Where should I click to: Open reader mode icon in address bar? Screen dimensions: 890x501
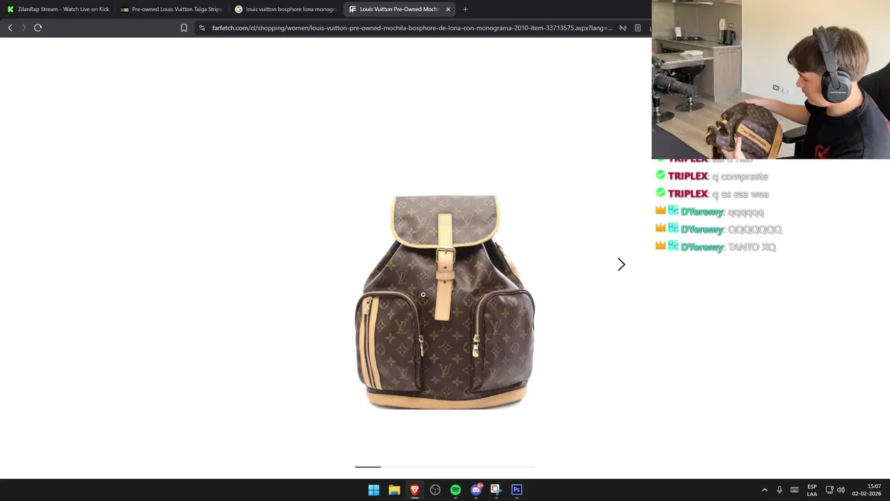click(638, 28)
